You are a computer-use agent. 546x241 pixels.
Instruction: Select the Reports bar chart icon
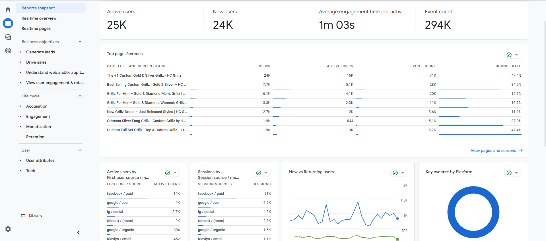coord(8,23)
